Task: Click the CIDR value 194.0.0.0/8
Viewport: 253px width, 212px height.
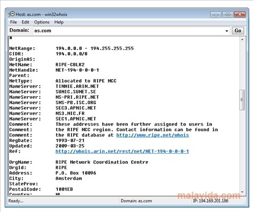Action: 71,54
